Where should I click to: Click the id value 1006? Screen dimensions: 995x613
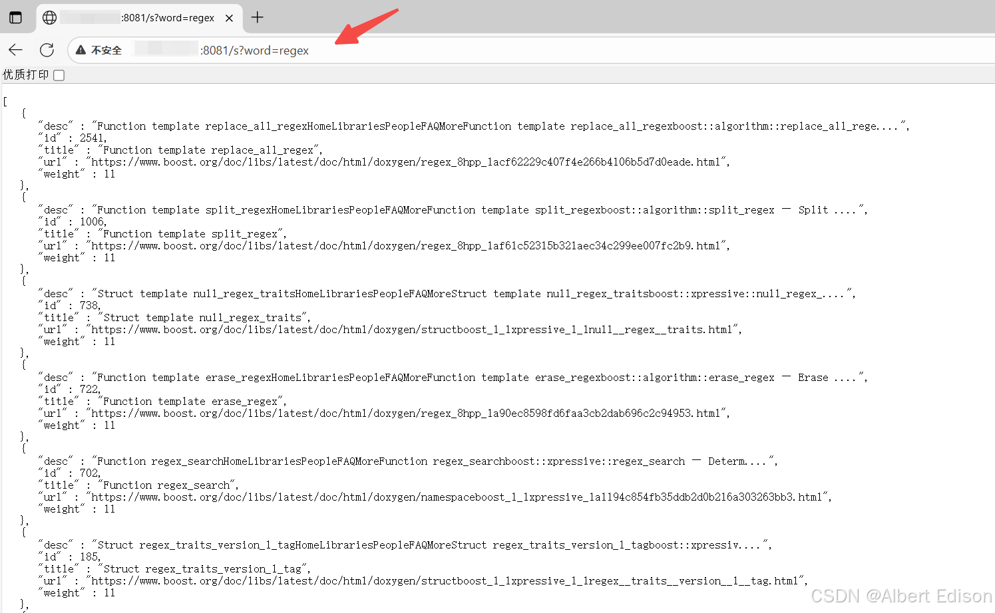(x=92, y=222)
